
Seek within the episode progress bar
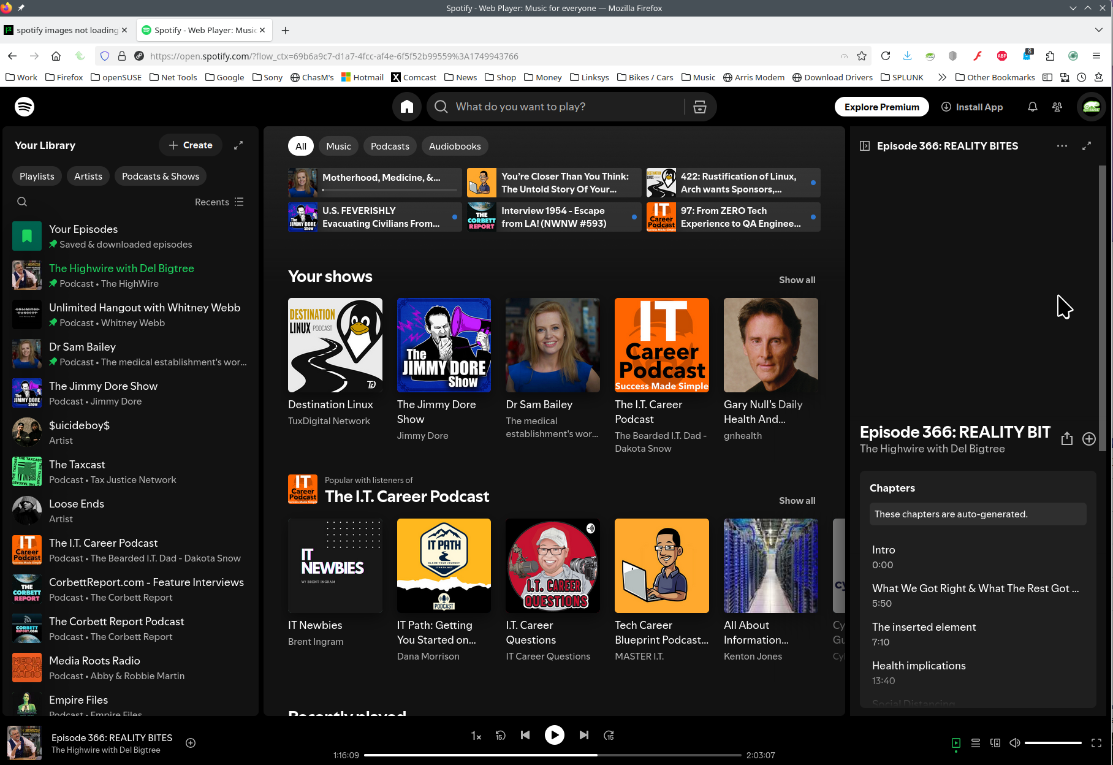tap(553, 755)
